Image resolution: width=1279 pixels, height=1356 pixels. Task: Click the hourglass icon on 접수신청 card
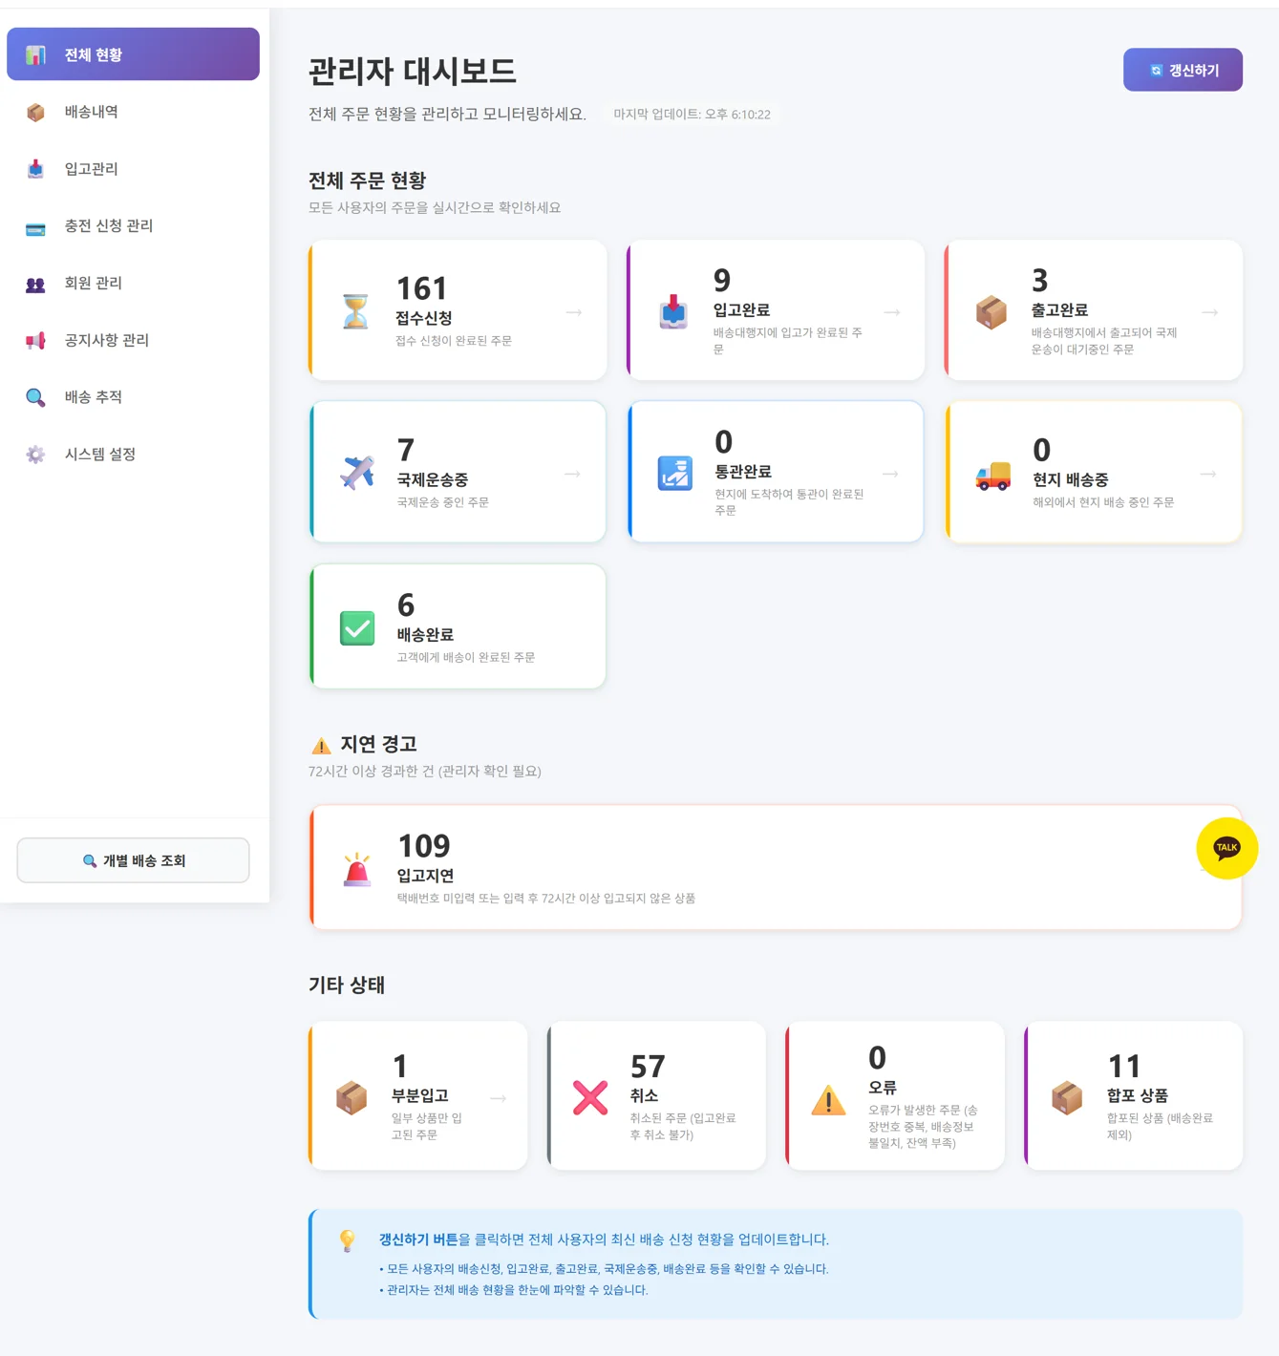[355, 310]
